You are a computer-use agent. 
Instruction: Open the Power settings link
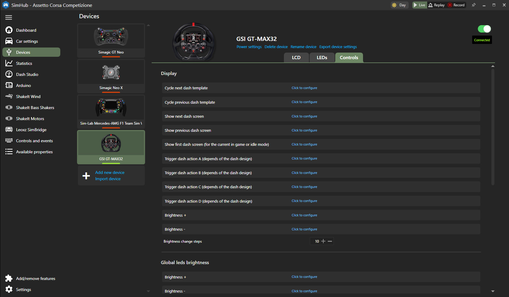249,47
